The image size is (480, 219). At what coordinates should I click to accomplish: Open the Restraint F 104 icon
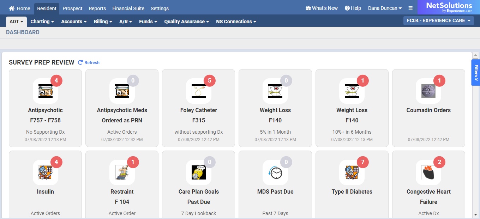pyautogui.click(x=122, y=172)
